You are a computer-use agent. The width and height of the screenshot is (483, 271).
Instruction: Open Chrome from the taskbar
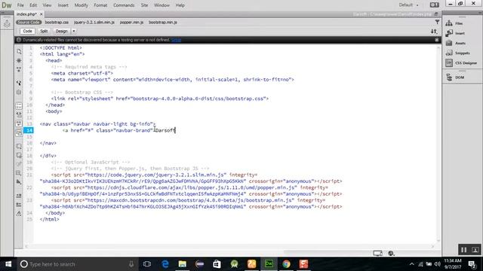point(286,264)
